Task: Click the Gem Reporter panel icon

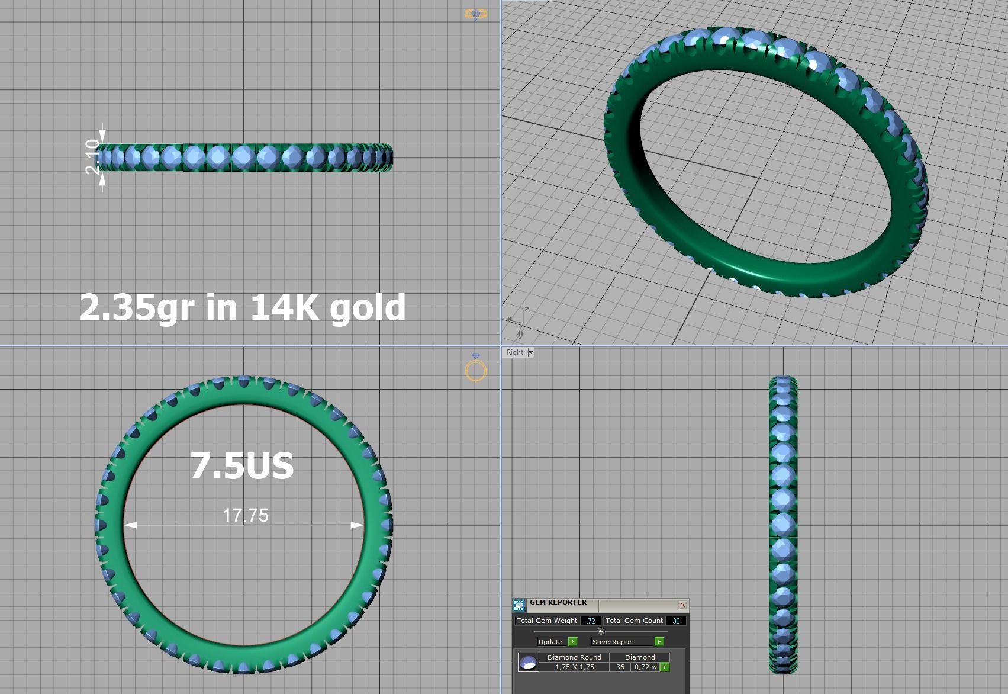Action: [519, 605]
